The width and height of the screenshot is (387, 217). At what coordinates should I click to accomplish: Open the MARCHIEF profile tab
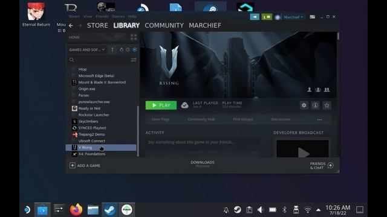(205, 25)
